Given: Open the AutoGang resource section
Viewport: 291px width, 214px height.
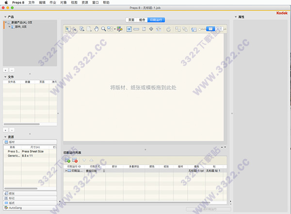Looking at the screenshot, I should [30, 208].
